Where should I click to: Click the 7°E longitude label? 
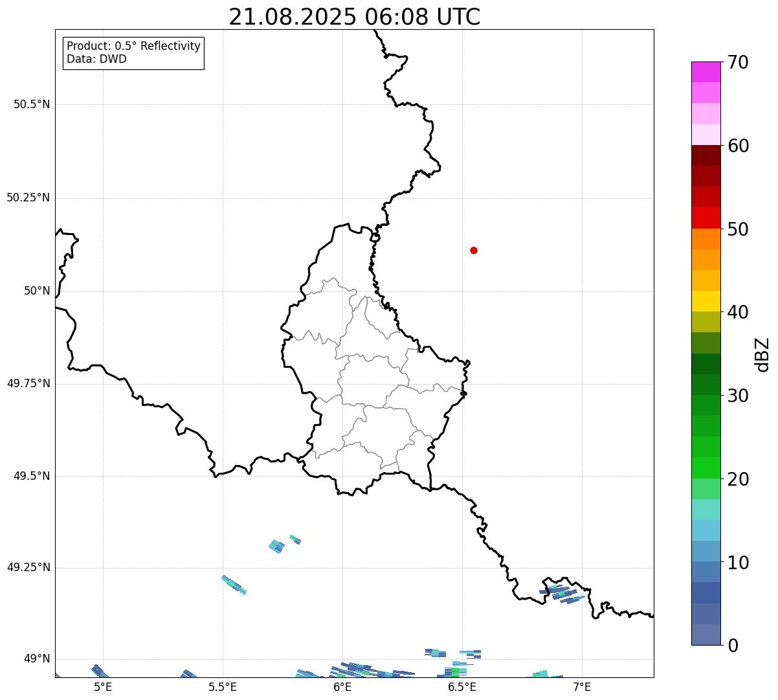(582, 686)
